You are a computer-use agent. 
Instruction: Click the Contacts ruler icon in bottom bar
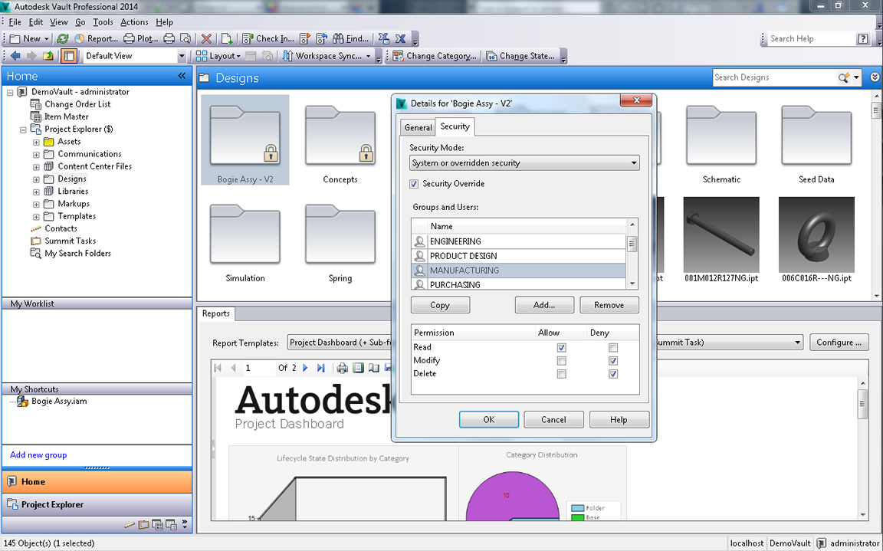[x=130, y=524]
